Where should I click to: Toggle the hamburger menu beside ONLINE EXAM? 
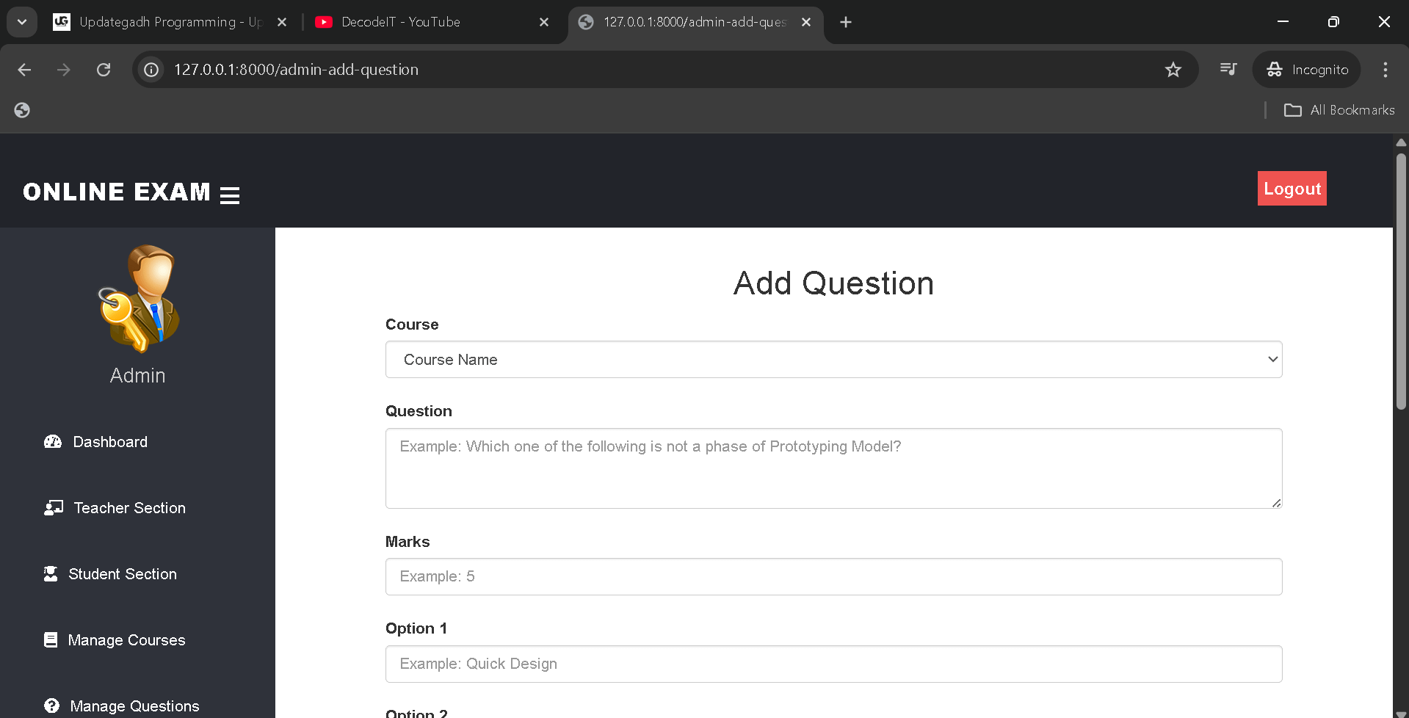tap(230, 194)
